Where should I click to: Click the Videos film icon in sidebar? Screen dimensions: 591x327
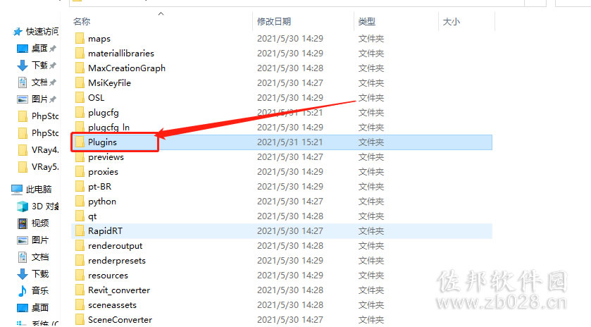(23, 223)
